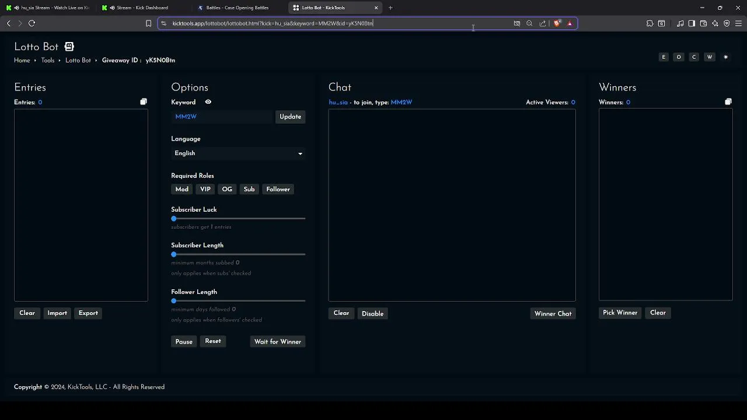Toggle the Mod required role
This screenshot has height=420, width=747.
[182, 189]
